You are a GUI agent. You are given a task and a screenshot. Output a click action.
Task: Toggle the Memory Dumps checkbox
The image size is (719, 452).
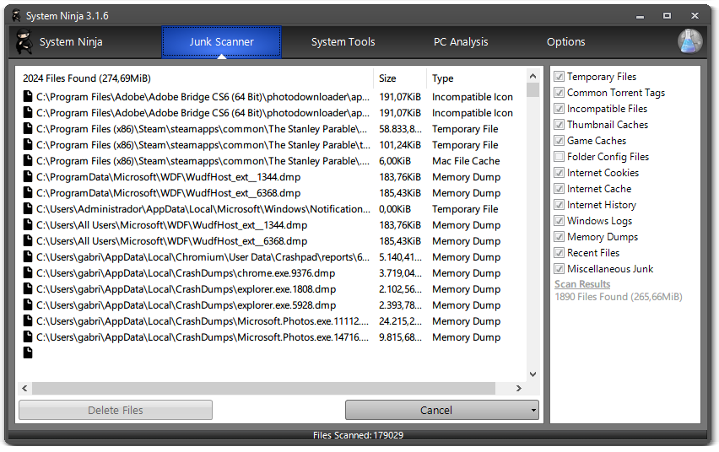click(559, 237)
